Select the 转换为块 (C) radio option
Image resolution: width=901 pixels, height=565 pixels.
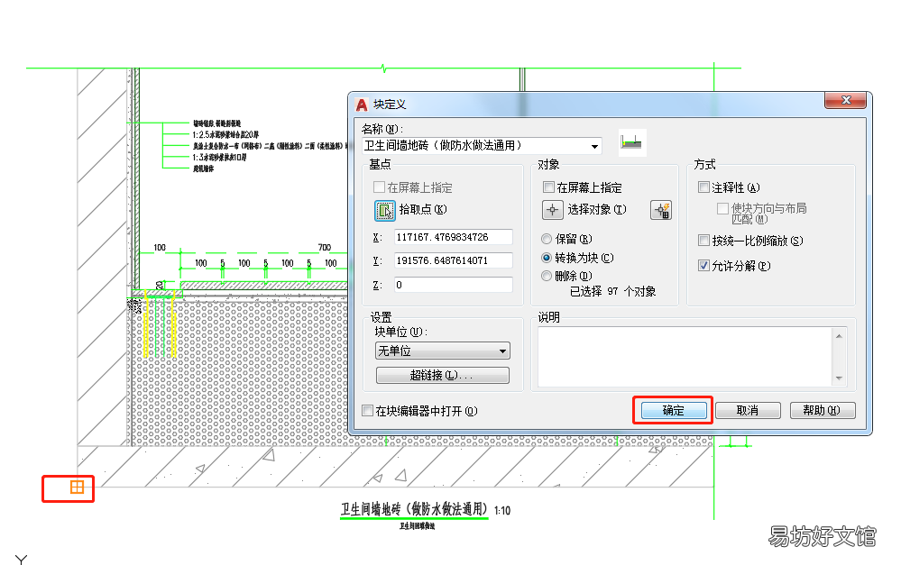[547, 258]
